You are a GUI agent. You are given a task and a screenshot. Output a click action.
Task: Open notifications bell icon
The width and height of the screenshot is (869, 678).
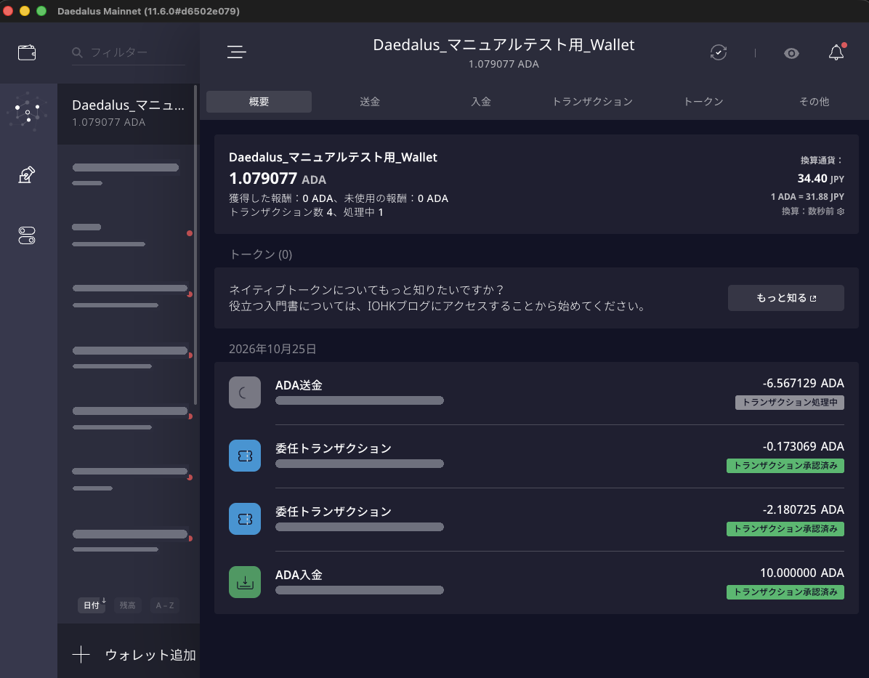click(x=836, y=52)
